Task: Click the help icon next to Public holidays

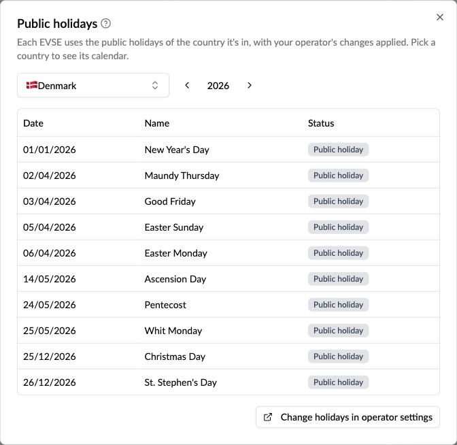Action: [106, 23]
